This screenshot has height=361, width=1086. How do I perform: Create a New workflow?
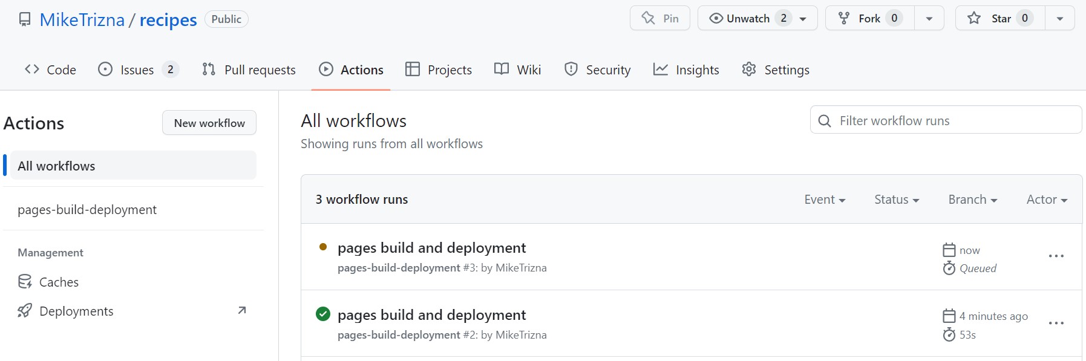tap(209, 123)
